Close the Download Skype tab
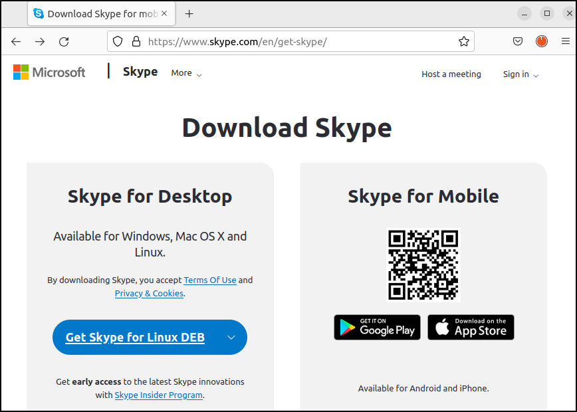The image size is (577, 412). tap(164, 13)
